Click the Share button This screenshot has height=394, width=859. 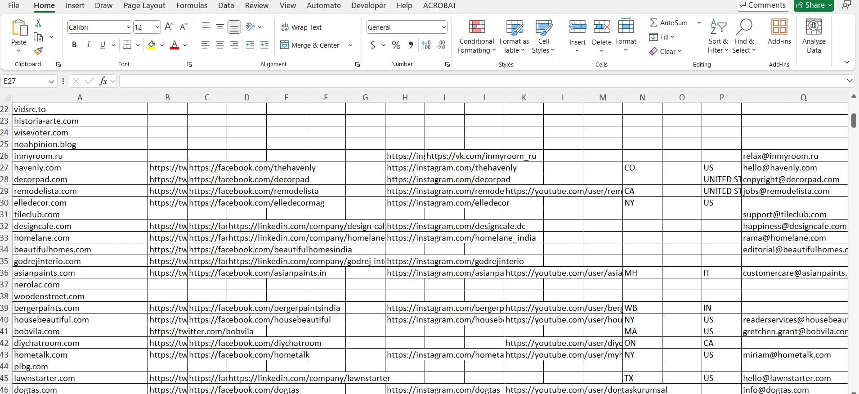tap(814, 5)
